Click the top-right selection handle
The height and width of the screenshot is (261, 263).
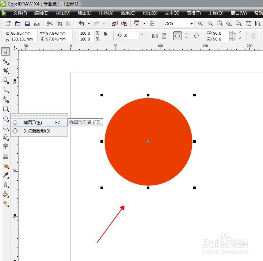194,95
